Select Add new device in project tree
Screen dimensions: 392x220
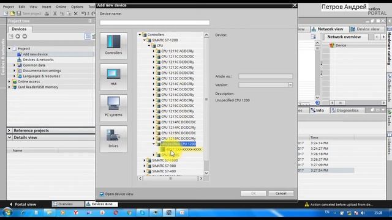click(35, 54)
